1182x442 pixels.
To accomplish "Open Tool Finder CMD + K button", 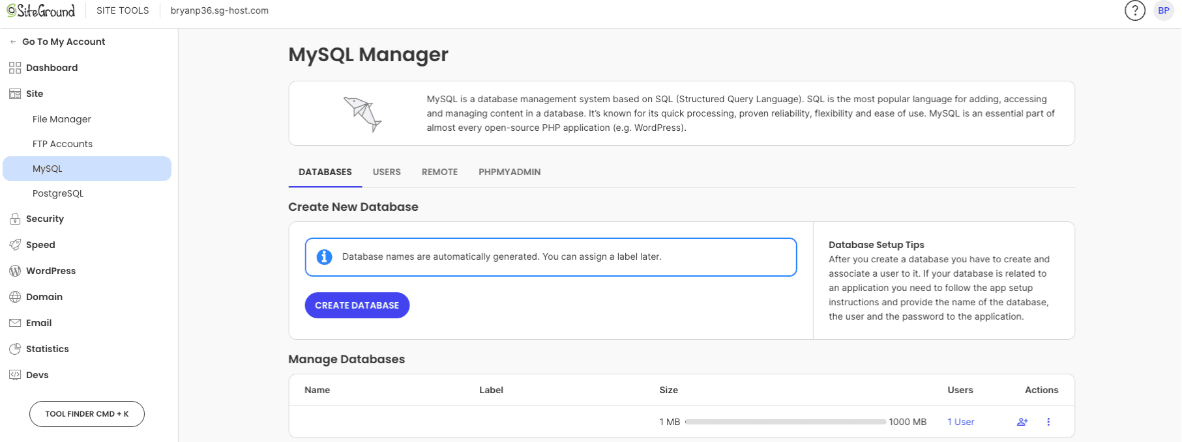I will (x=87, y=414).
